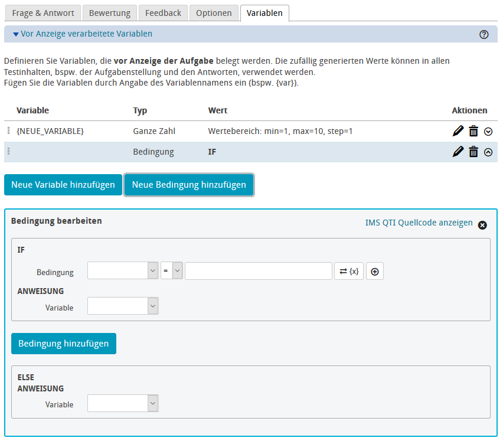Click IMS QTI Quellcode anzeigen link
This screenshot has width=503, height=441.
point(419,223)
